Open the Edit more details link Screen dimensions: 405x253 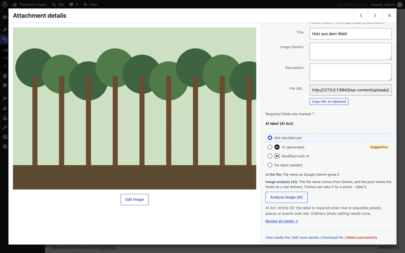click(x=306, y=238)
